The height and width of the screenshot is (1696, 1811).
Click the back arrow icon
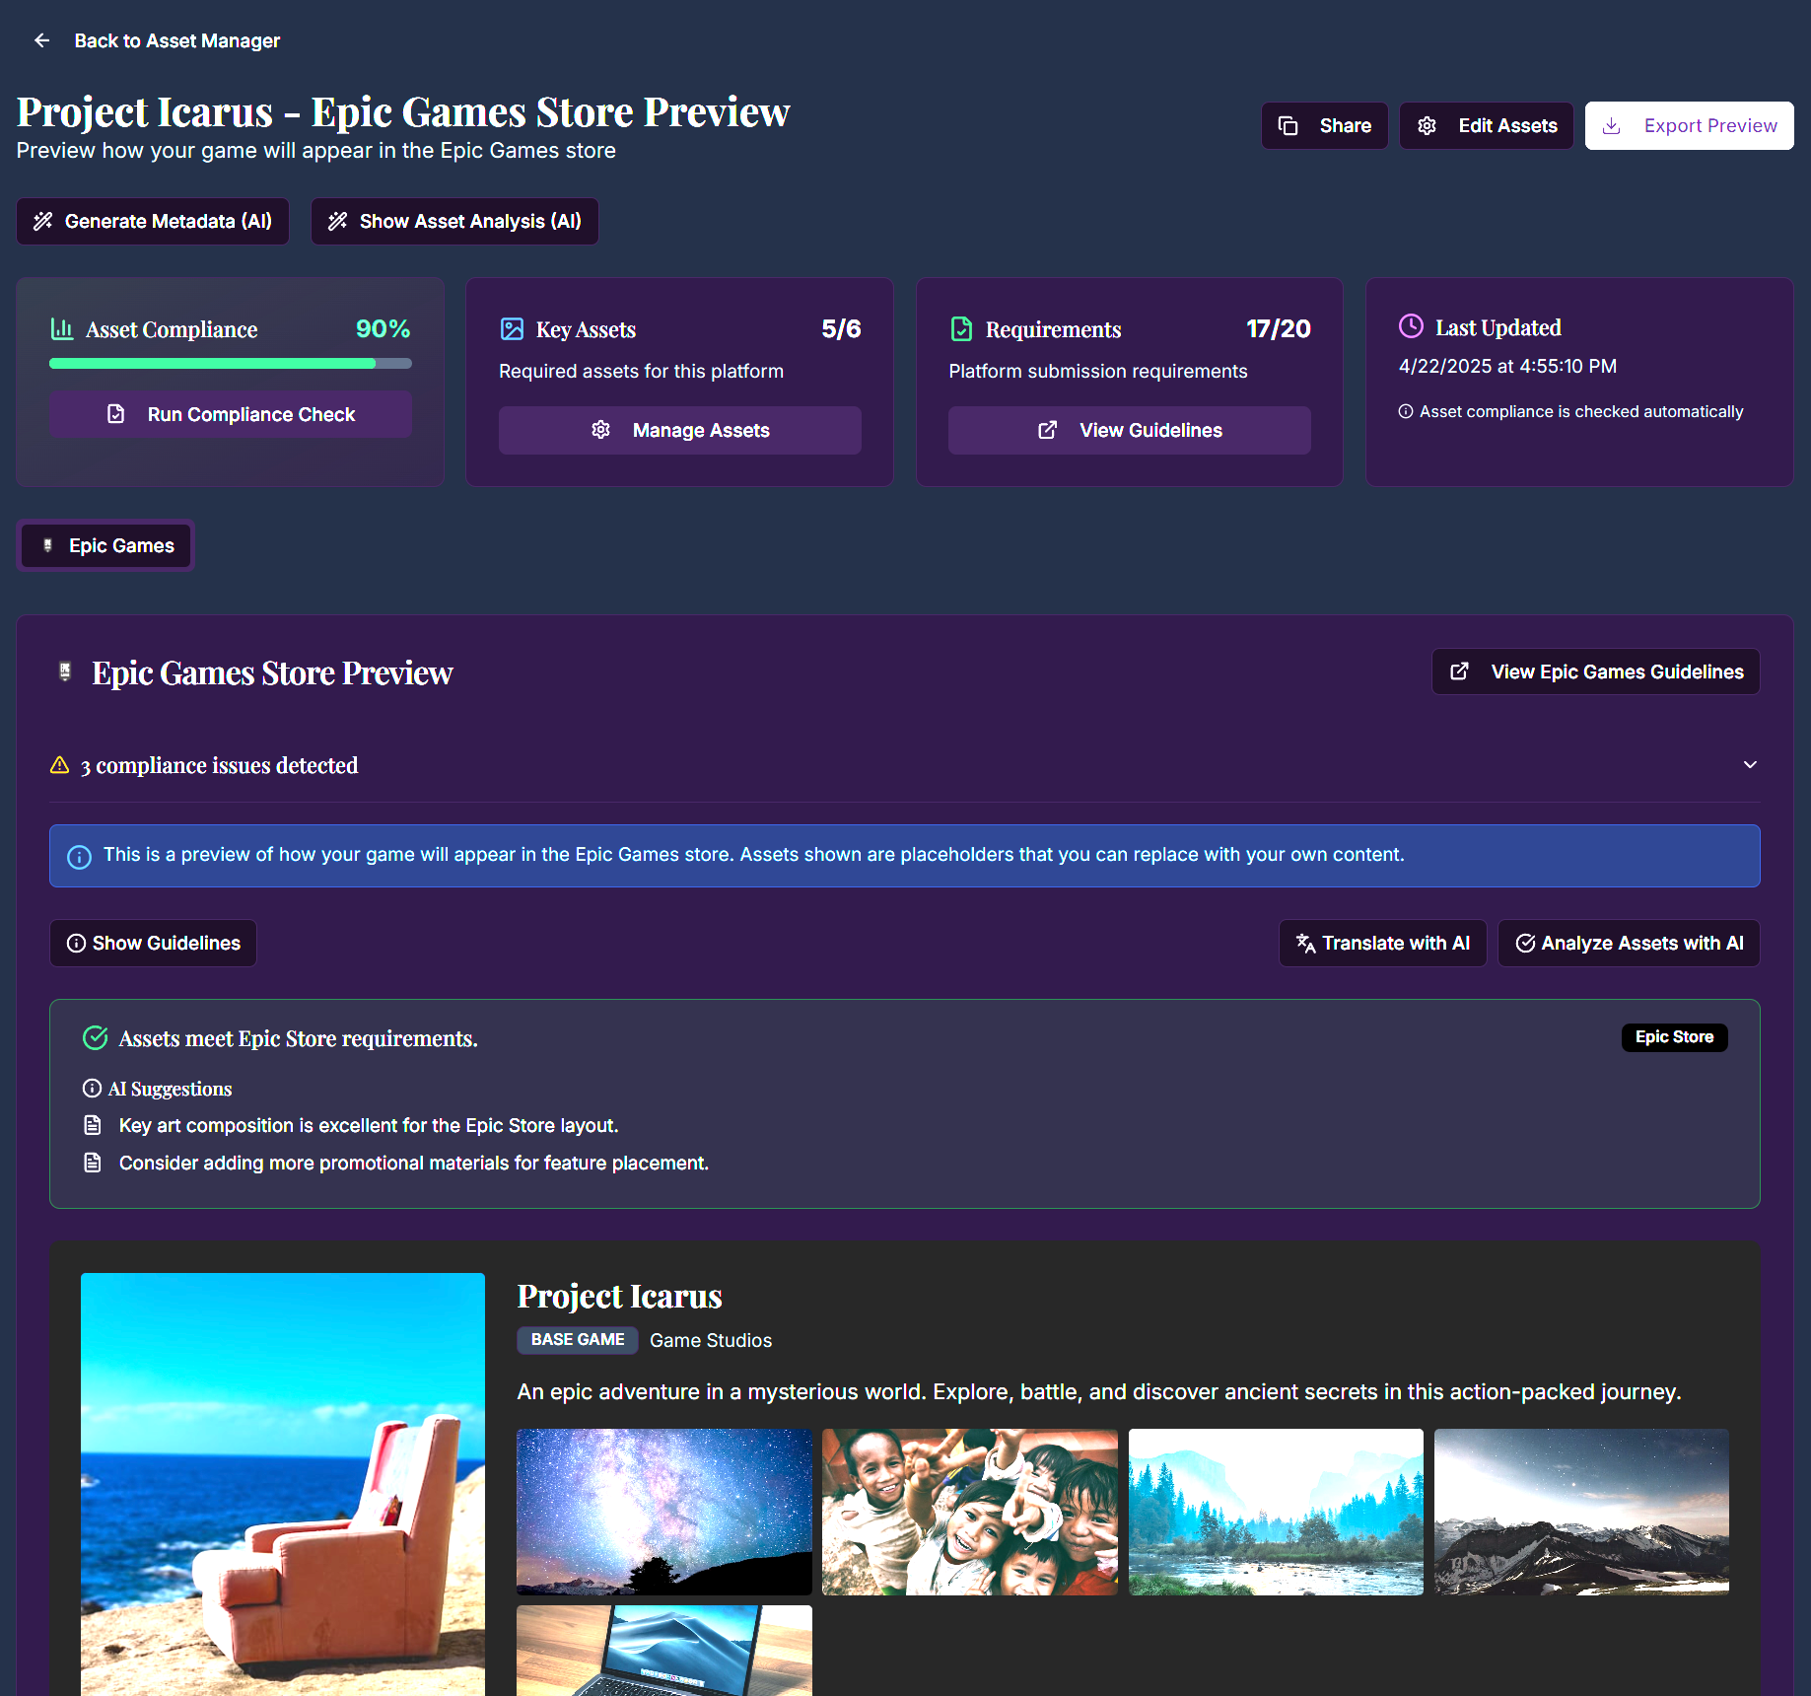tap(41, 40)
